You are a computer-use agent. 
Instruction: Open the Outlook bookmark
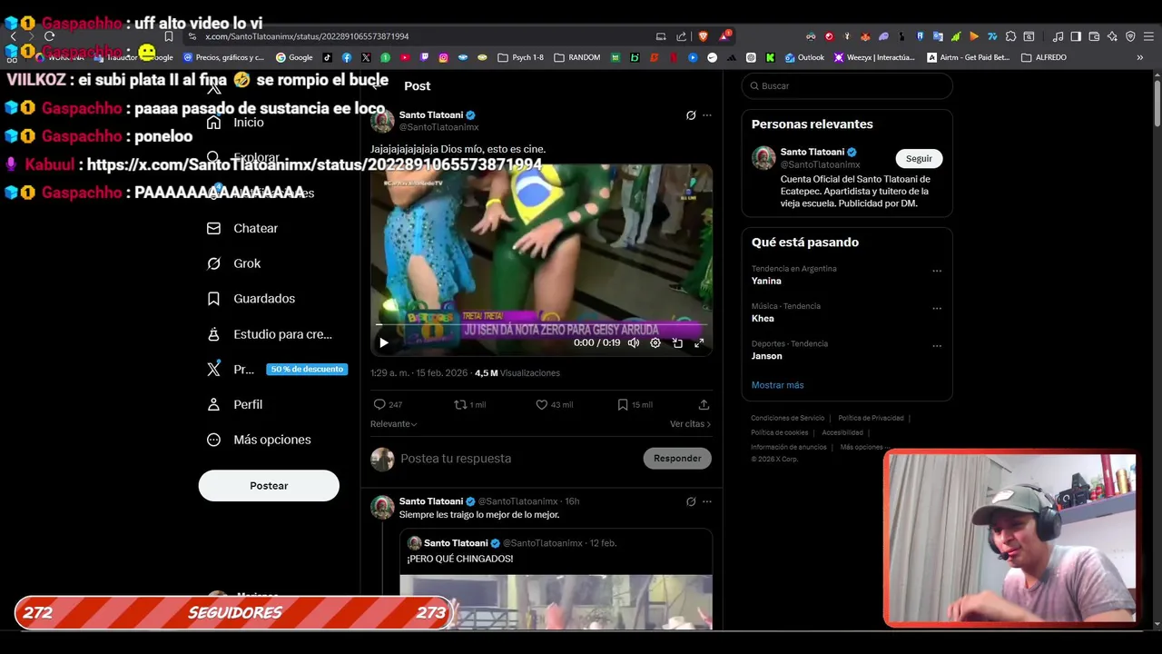(x=804, y=57)
